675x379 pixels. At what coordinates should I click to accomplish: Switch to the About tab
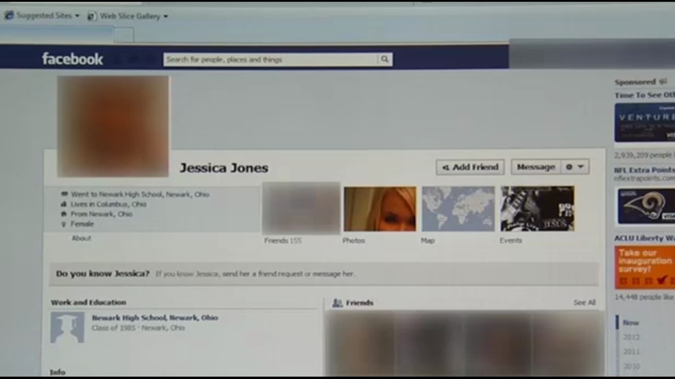click(x=81, y=238)
